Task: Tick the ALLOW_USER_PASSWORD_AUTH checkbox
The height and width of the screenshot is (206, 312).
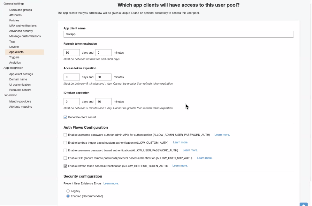Action: 65,150
